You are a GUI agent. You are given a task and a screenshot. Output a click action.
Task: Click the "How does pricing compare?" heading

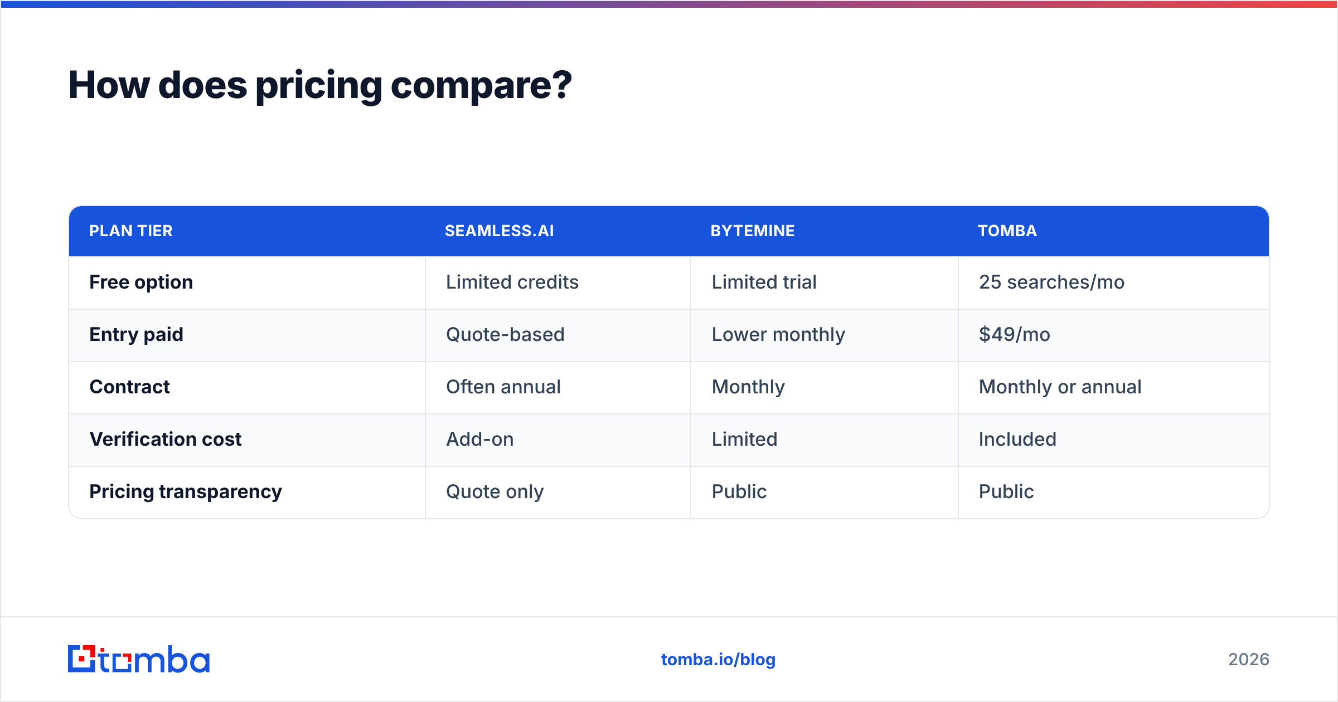[x=320, y=85]
